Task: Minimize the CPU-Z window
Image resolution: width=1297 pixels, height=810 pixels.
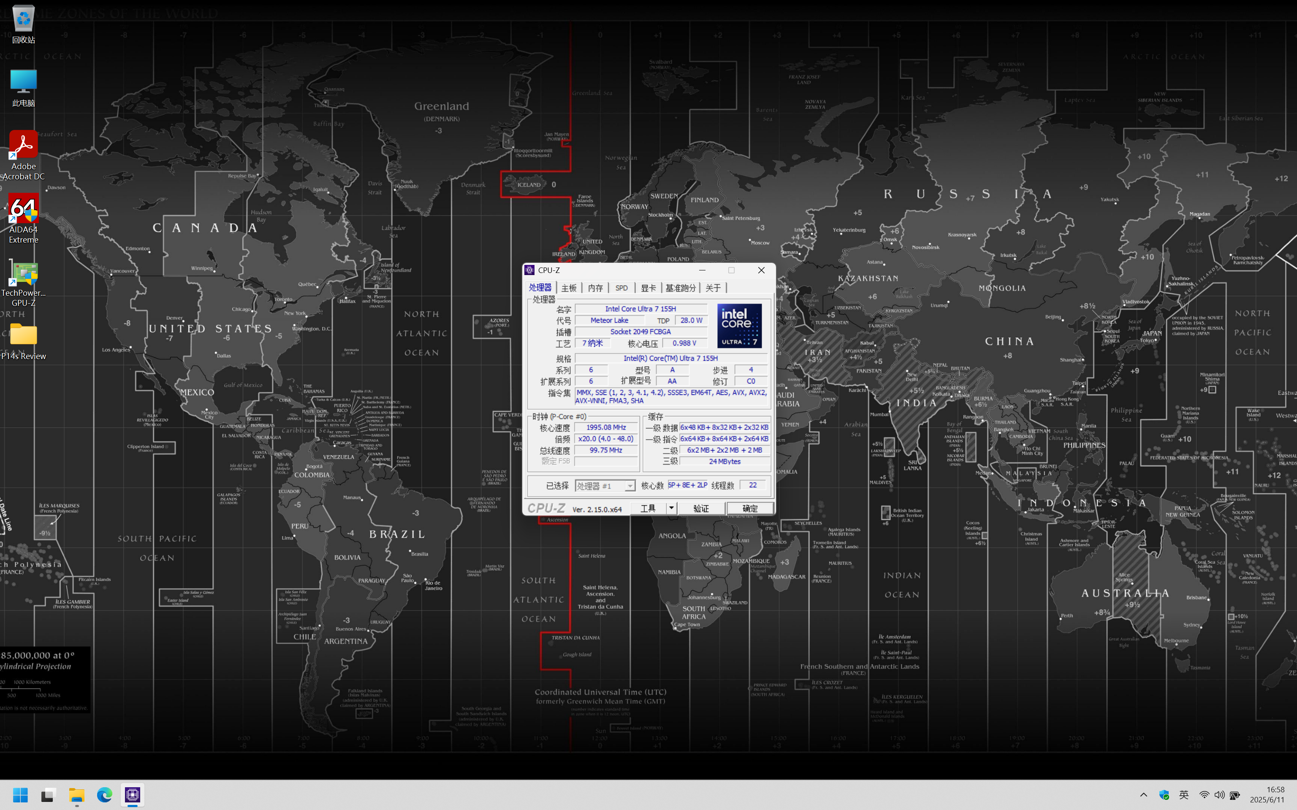Action: (702, 270)
